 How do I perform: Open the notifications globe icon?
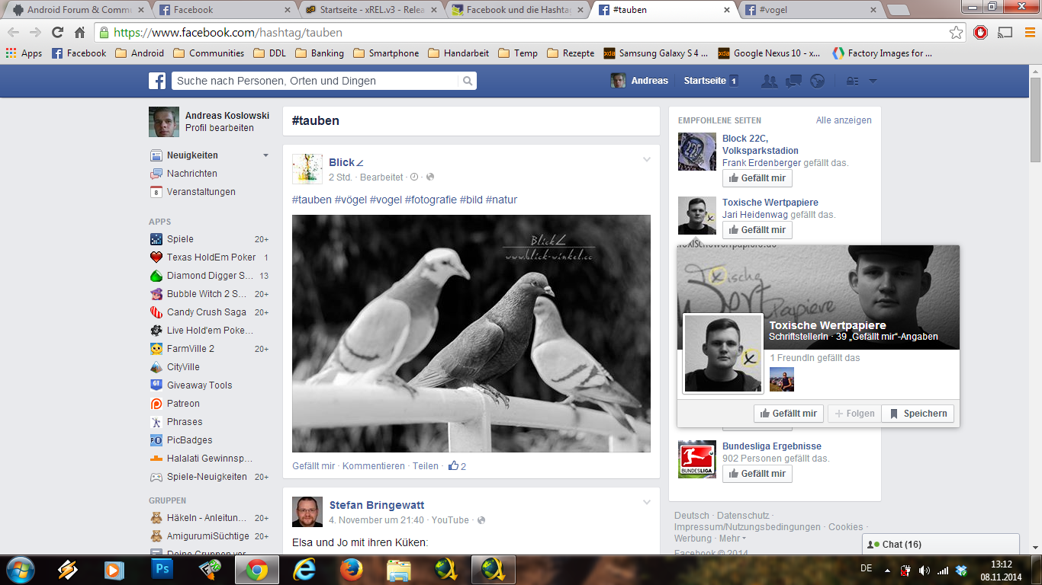click(x=817, y=81)
